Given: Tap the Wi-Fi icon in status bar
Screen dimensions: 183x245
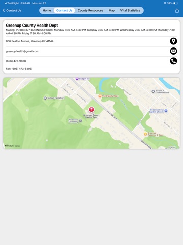Looking at the screenshot, I should [165, 3].
